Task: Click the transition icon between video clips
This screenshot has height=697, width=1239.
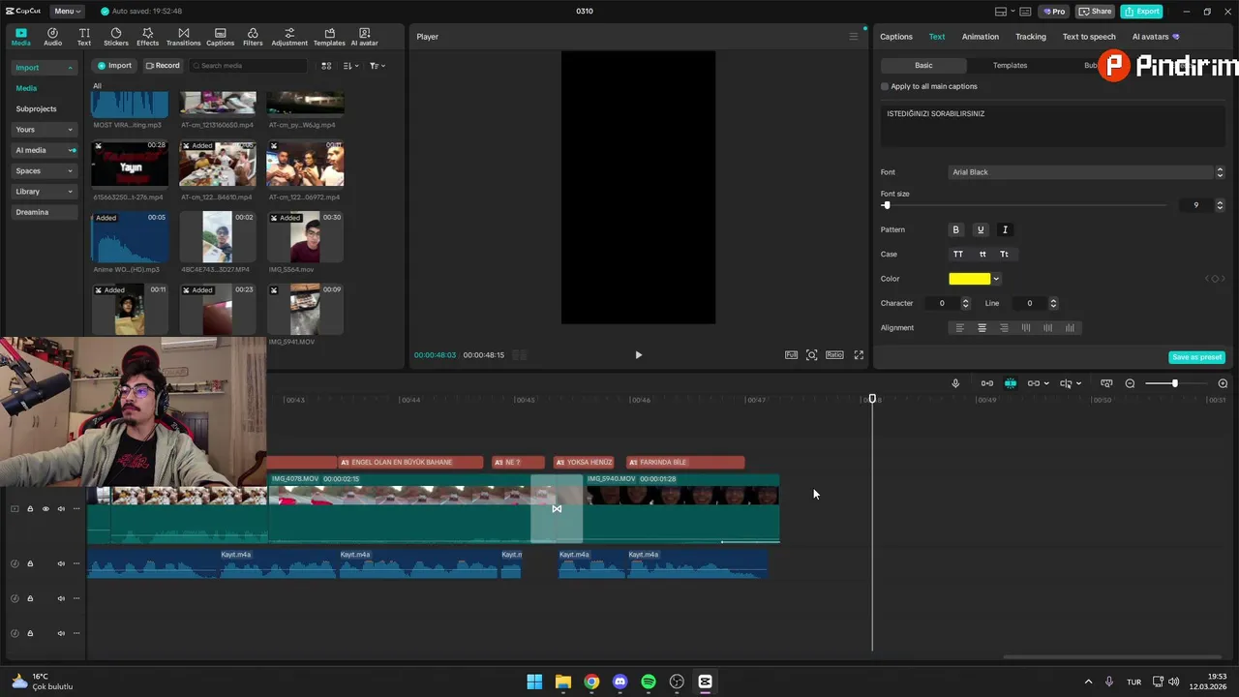Action: point(557,509)
